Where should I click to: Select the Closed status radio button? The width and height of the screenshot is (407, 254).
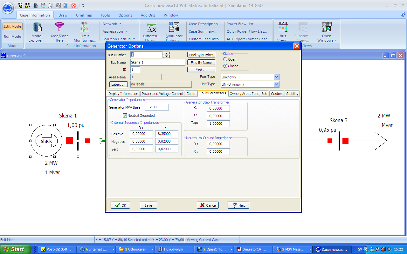(225, 66)
